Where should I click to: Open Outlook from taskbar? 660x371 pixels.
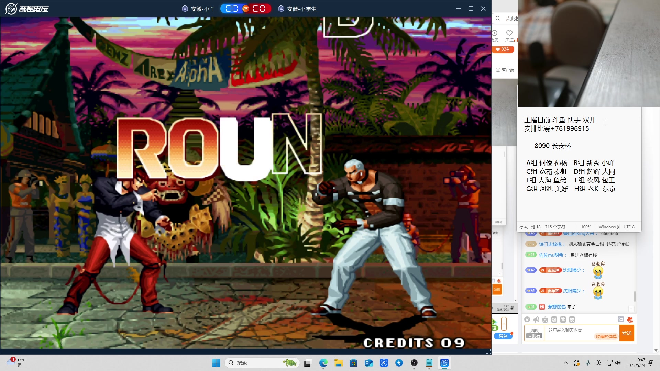369,363
